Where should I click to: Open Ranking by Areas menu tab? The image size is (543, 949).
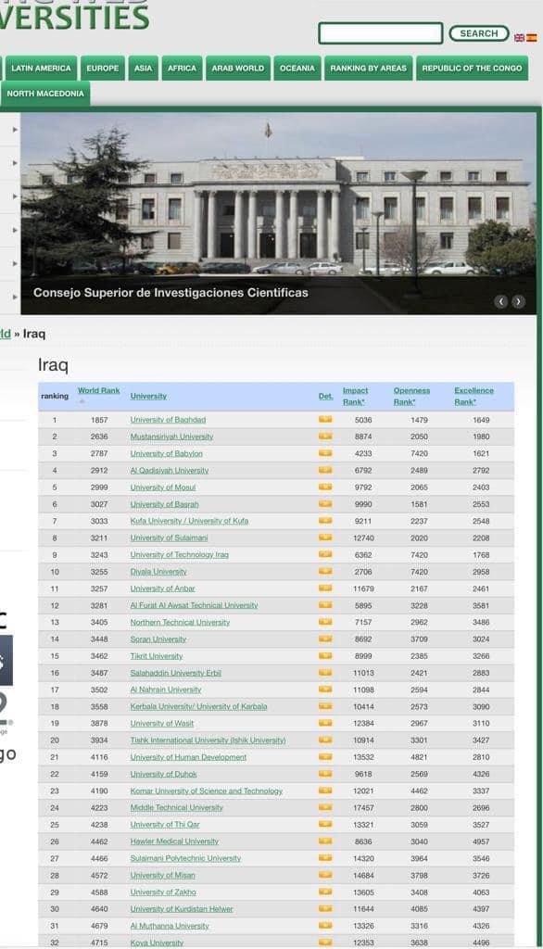(x=369, y=69)
